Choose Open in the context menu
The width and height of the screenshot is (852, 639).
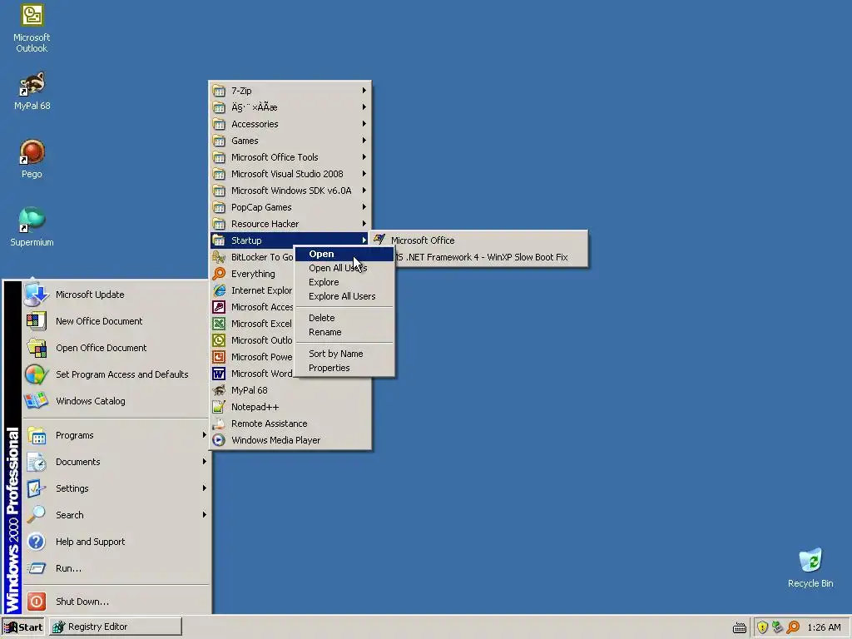(344, 254)
